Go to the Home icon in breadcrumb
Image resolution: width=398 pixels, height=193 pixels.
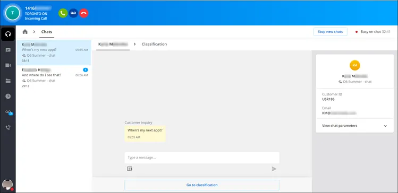click(x=25, y=32)
